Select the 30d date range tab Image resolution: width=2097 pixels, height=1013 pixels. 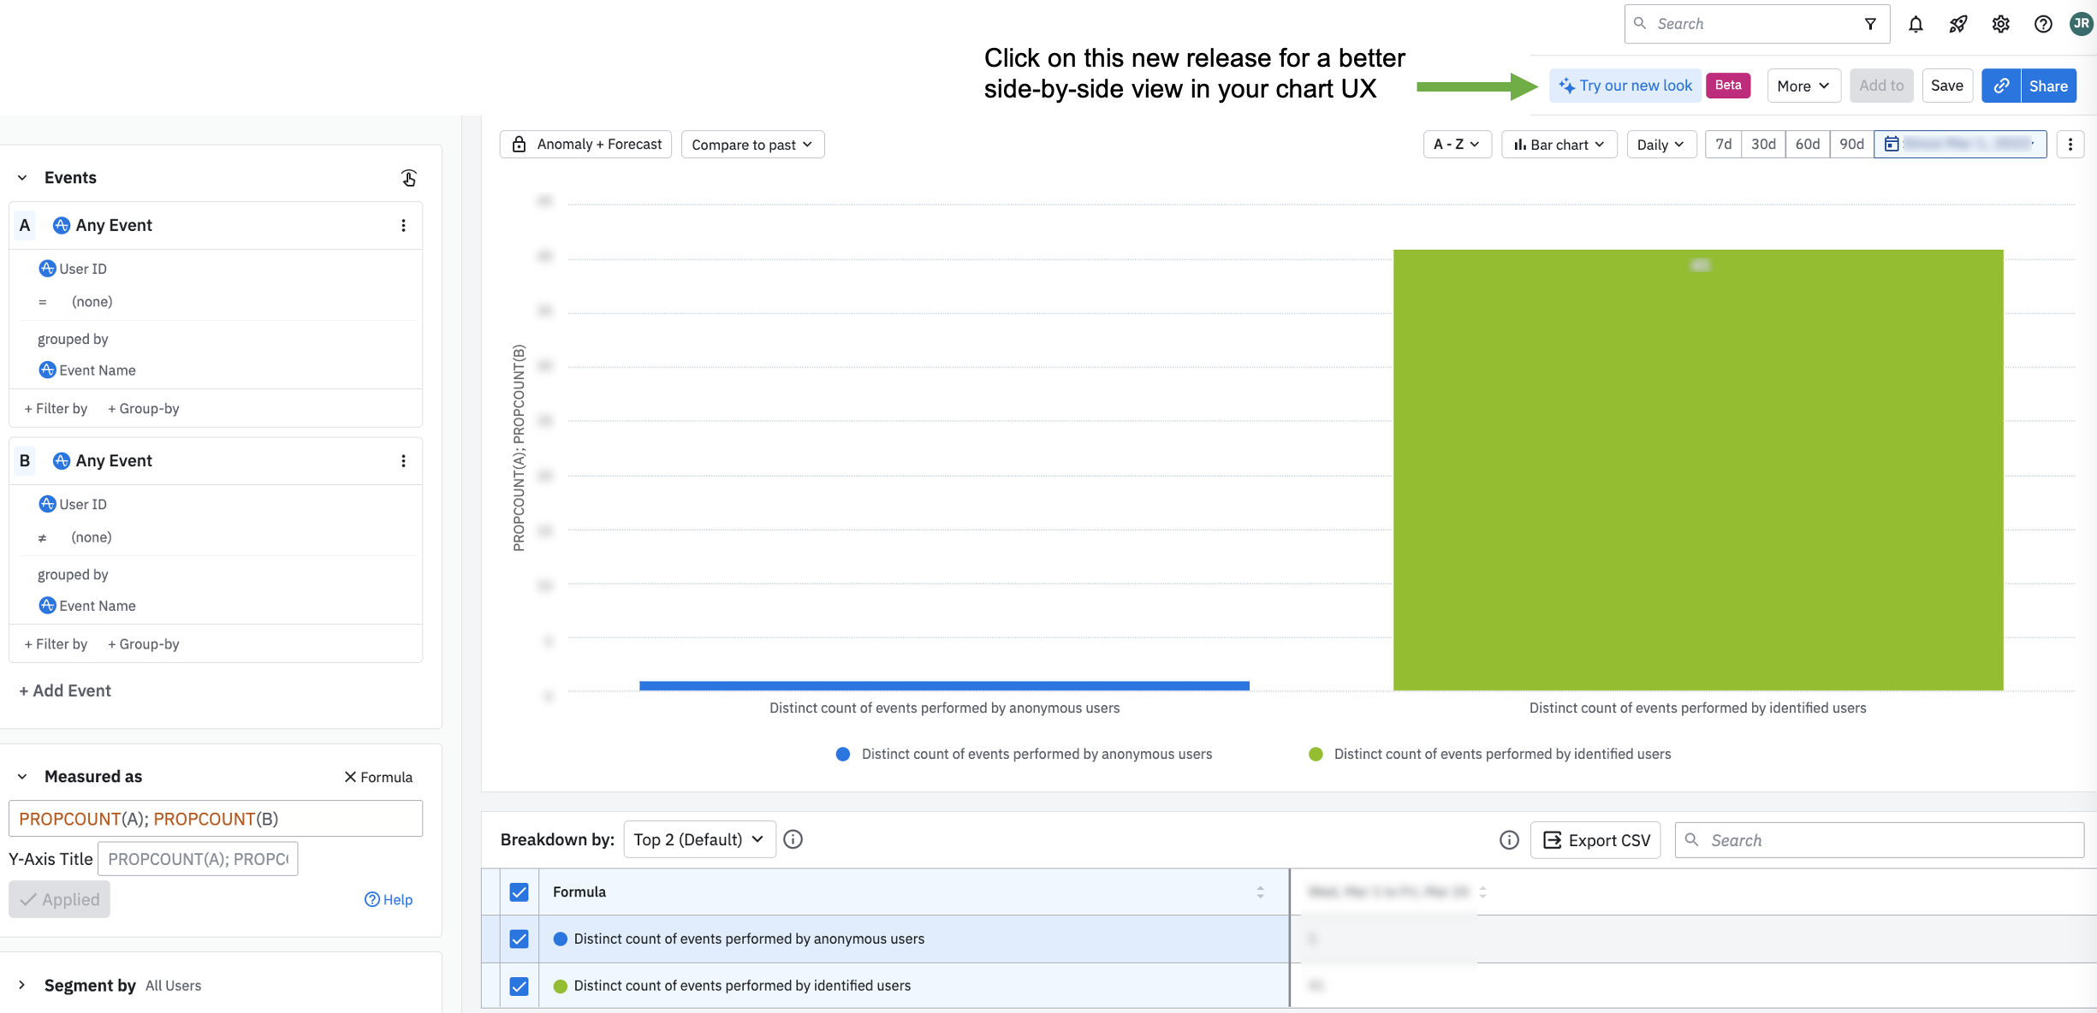(1763, 145)
